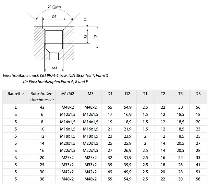
Task: Click the D3 value 51
Action: [198, 172]
